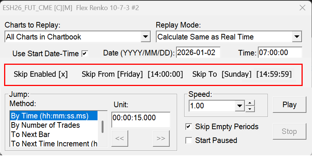312x156 pixels.
Task: Click the start Date input field
Action: (198, 52)
